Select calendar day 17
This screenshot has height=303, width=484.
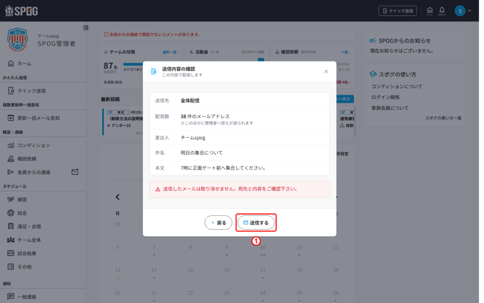pyautogui.click(x=263, y=270)
